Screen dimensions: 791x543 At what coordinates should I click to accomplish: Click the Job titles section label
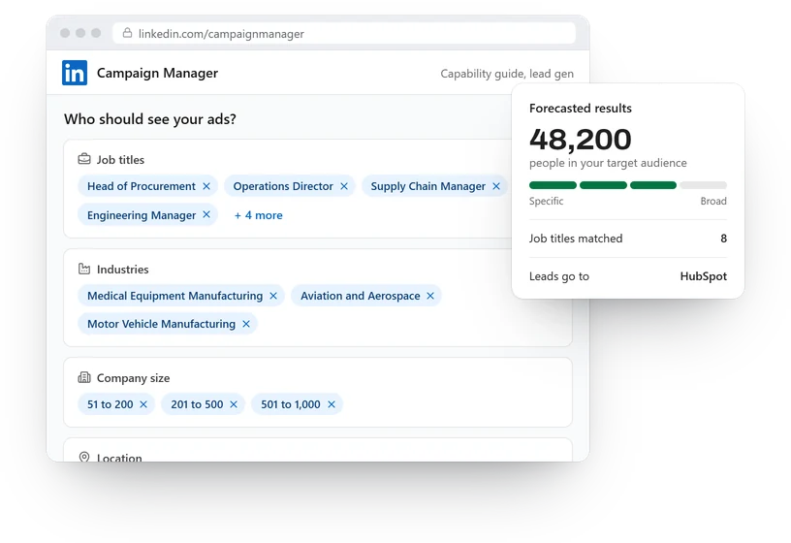(120, 159)
